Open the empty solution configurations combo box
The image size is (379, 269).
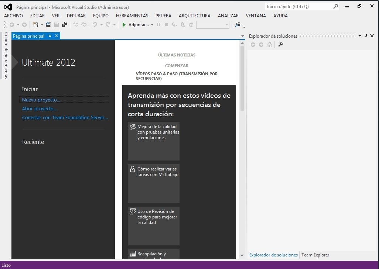click(x=213, y=25)
